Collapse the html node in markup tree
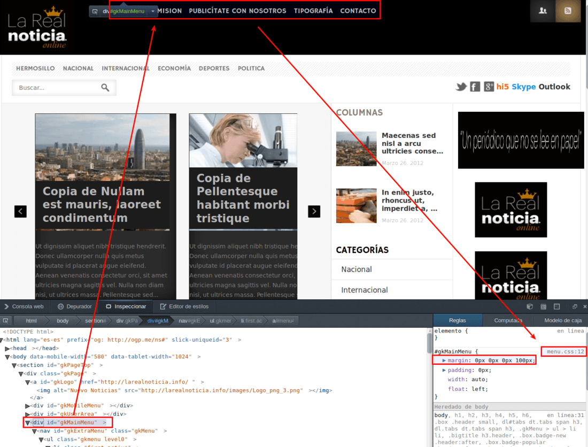The height and width of the screenshot is (447, 588). point(2,340)
